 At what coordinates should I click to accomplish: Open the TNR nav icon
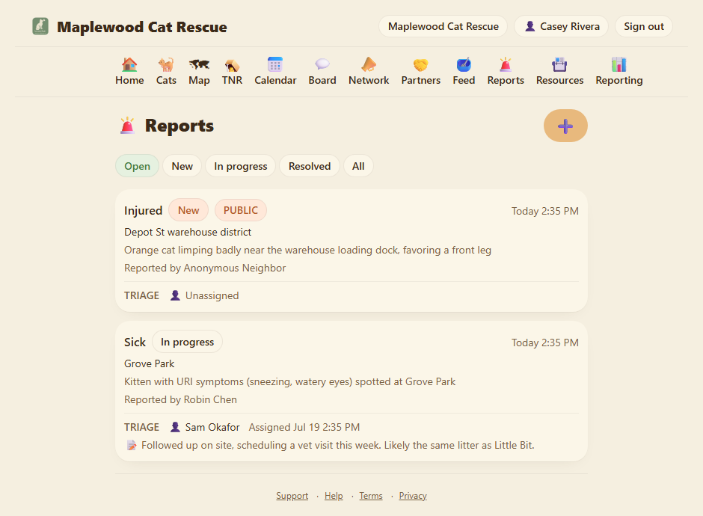[x=232, y=66]
